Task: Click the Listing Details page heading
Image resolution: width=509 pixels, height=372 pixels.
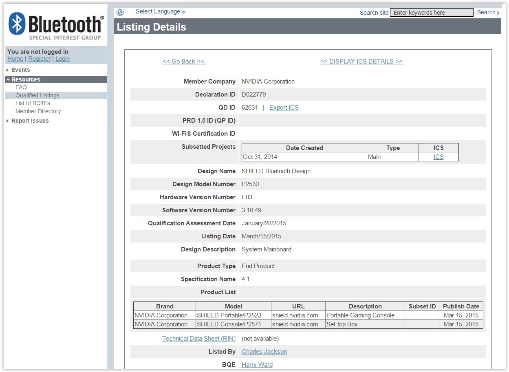Action: pos(152,27)
